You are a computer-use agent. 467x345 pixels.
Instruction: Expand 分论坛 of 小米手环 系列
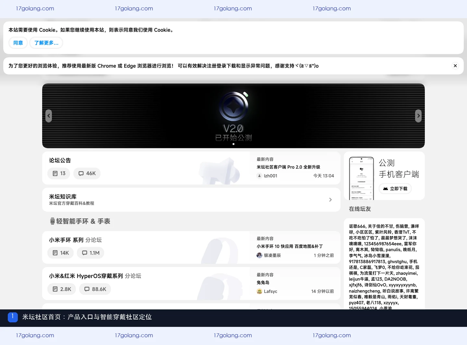point(94,240)
